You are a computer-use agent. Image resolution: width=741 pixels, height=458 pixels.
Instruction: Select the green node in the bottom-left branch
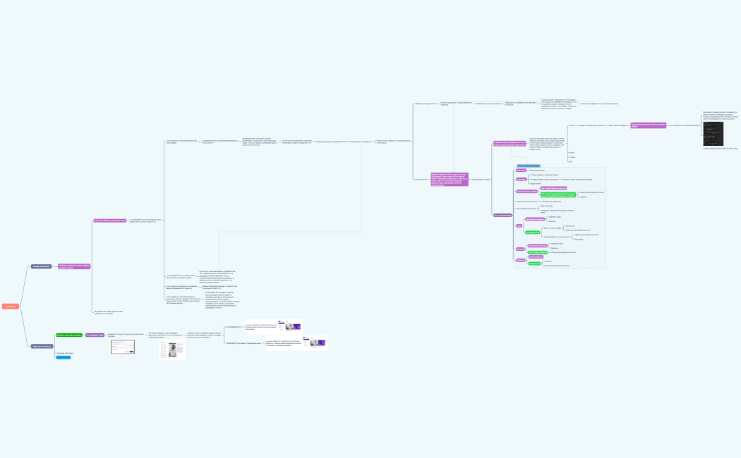coord(69,335)
